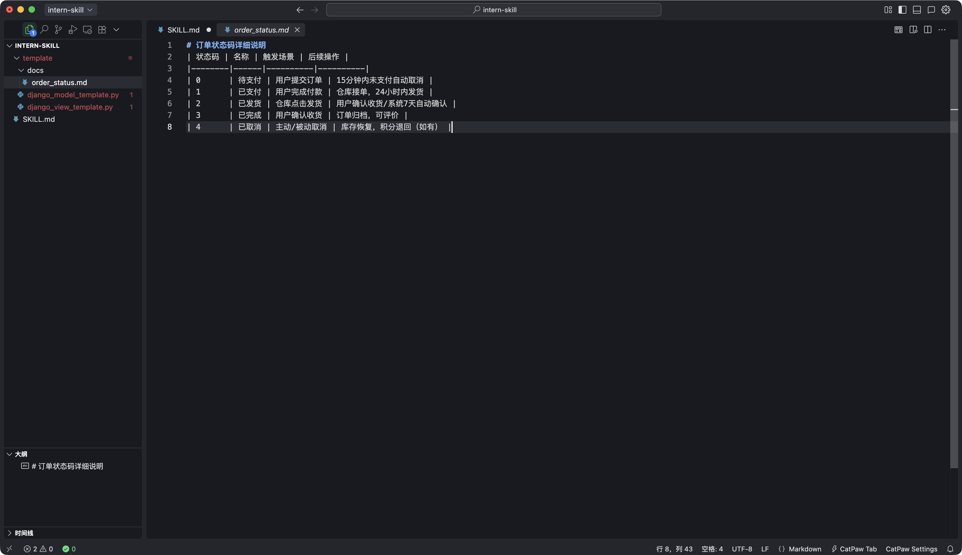
Task: Open the Extensions view icon
Action: 102,29
